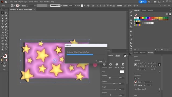172x97 pixels.
Task: Choose Standard lighting preset
Action: click(104, 64)
